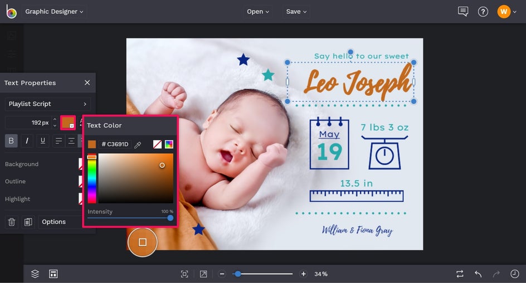Viewport: 526px width, 283px height.
Task: Open the history clock icon
Action: tap(515, 274)
